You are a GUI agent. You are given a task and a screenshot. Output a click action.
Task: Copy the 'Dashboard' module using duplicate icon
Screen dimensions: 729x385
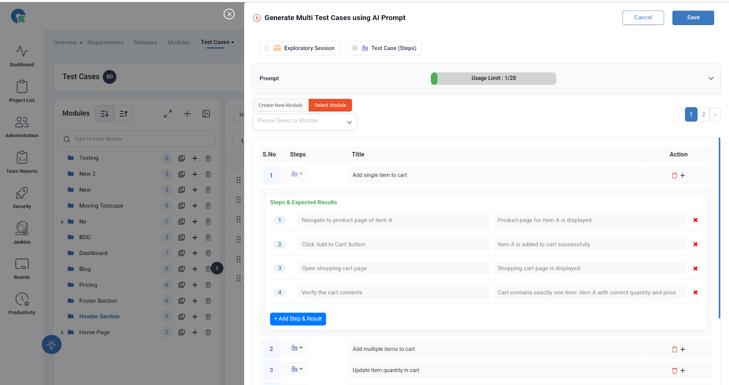coord(181,253)
